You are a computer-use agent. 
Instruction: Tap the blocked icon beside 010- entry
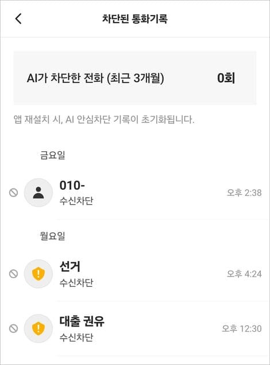pyautogui.click(x=13, y=193)
